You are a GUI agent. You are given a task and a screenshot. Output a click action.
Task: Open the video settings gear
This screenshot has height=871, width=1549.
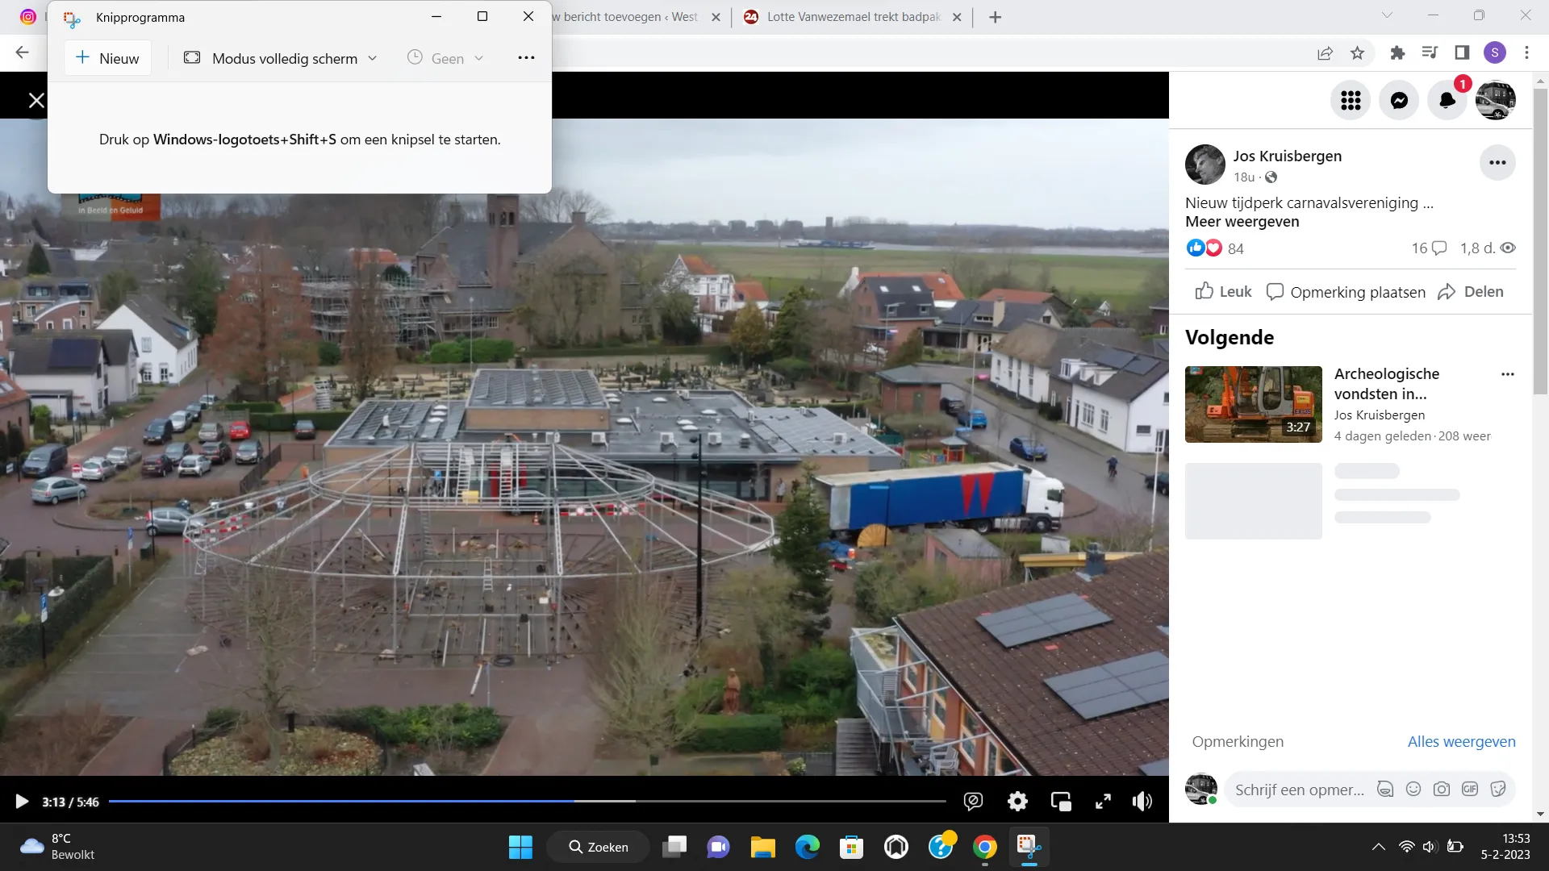1017,801
